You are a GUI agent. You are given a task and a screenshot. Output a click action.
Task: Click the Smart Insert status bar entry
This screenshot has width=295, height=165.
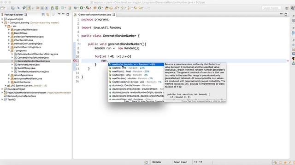point(180,162)
